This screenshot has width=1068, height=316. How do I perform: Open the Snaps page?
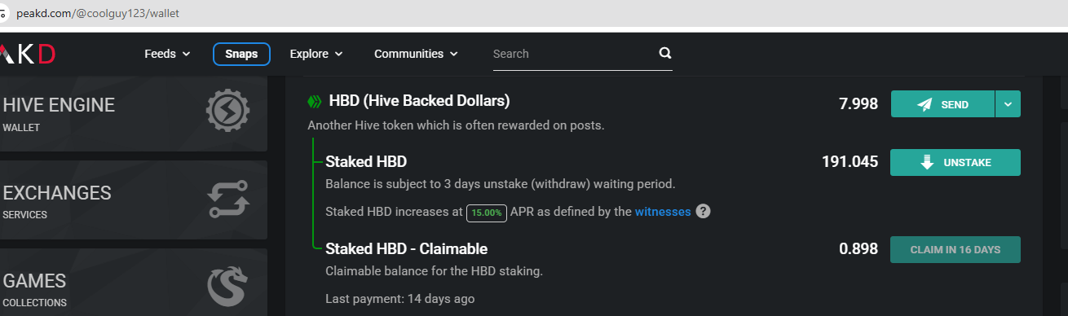[x=241, y=54]
